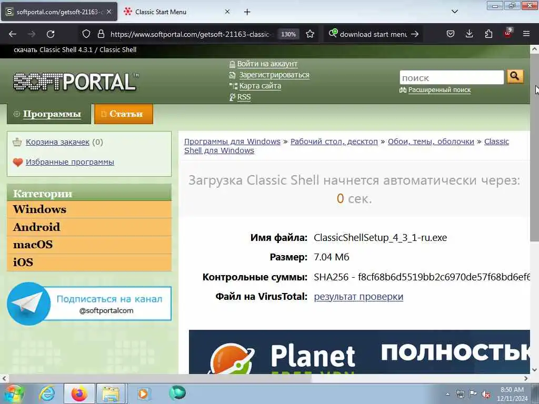Open a new browser tab

click(247, 12)
